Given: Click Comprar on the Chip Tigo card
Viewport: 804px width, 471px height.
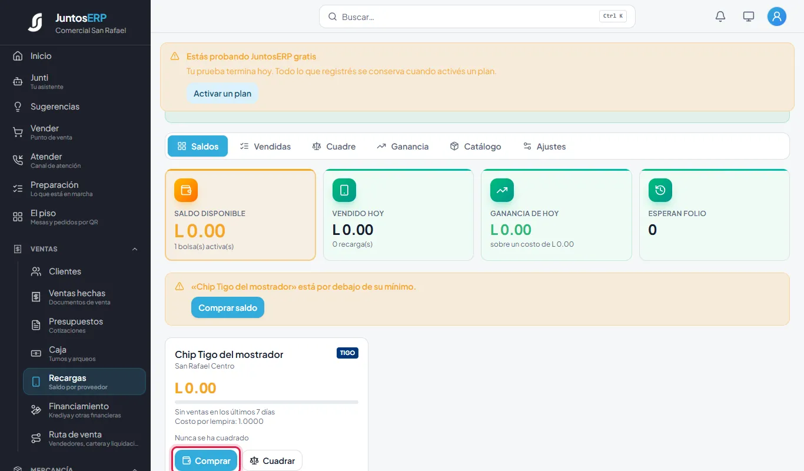Looking at the screenshot, I should click(206, 460).
